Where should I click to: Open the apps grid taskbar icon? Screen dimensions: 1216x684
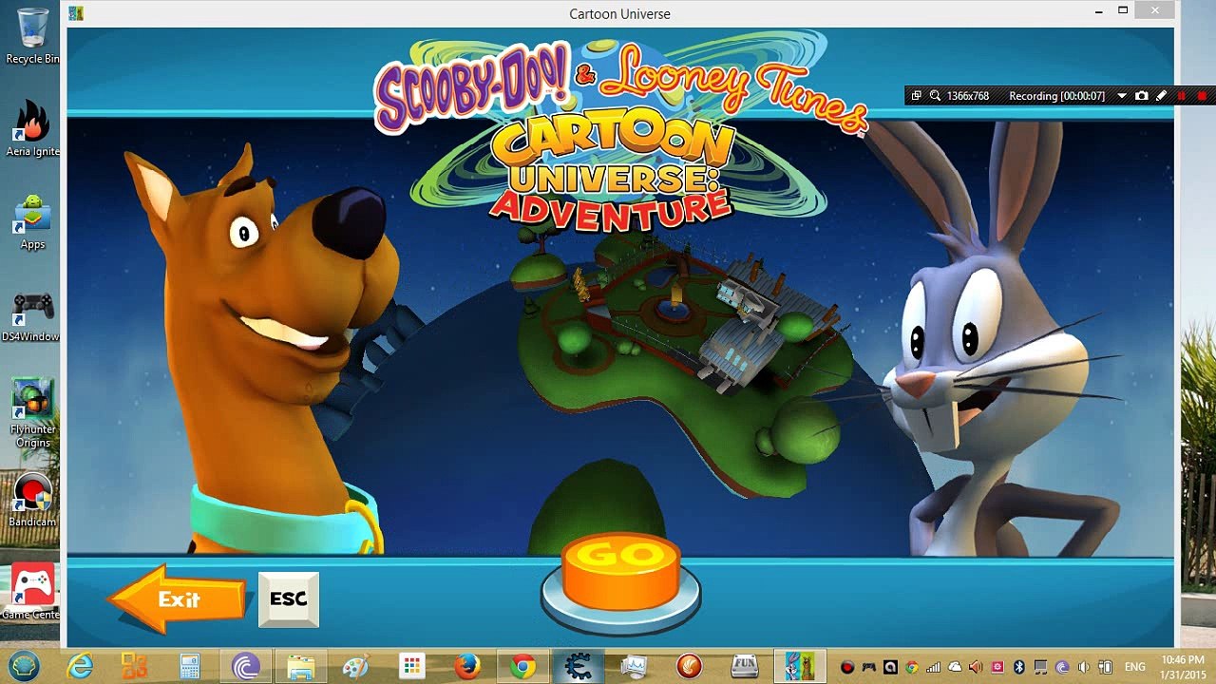[x=411, y=666]
